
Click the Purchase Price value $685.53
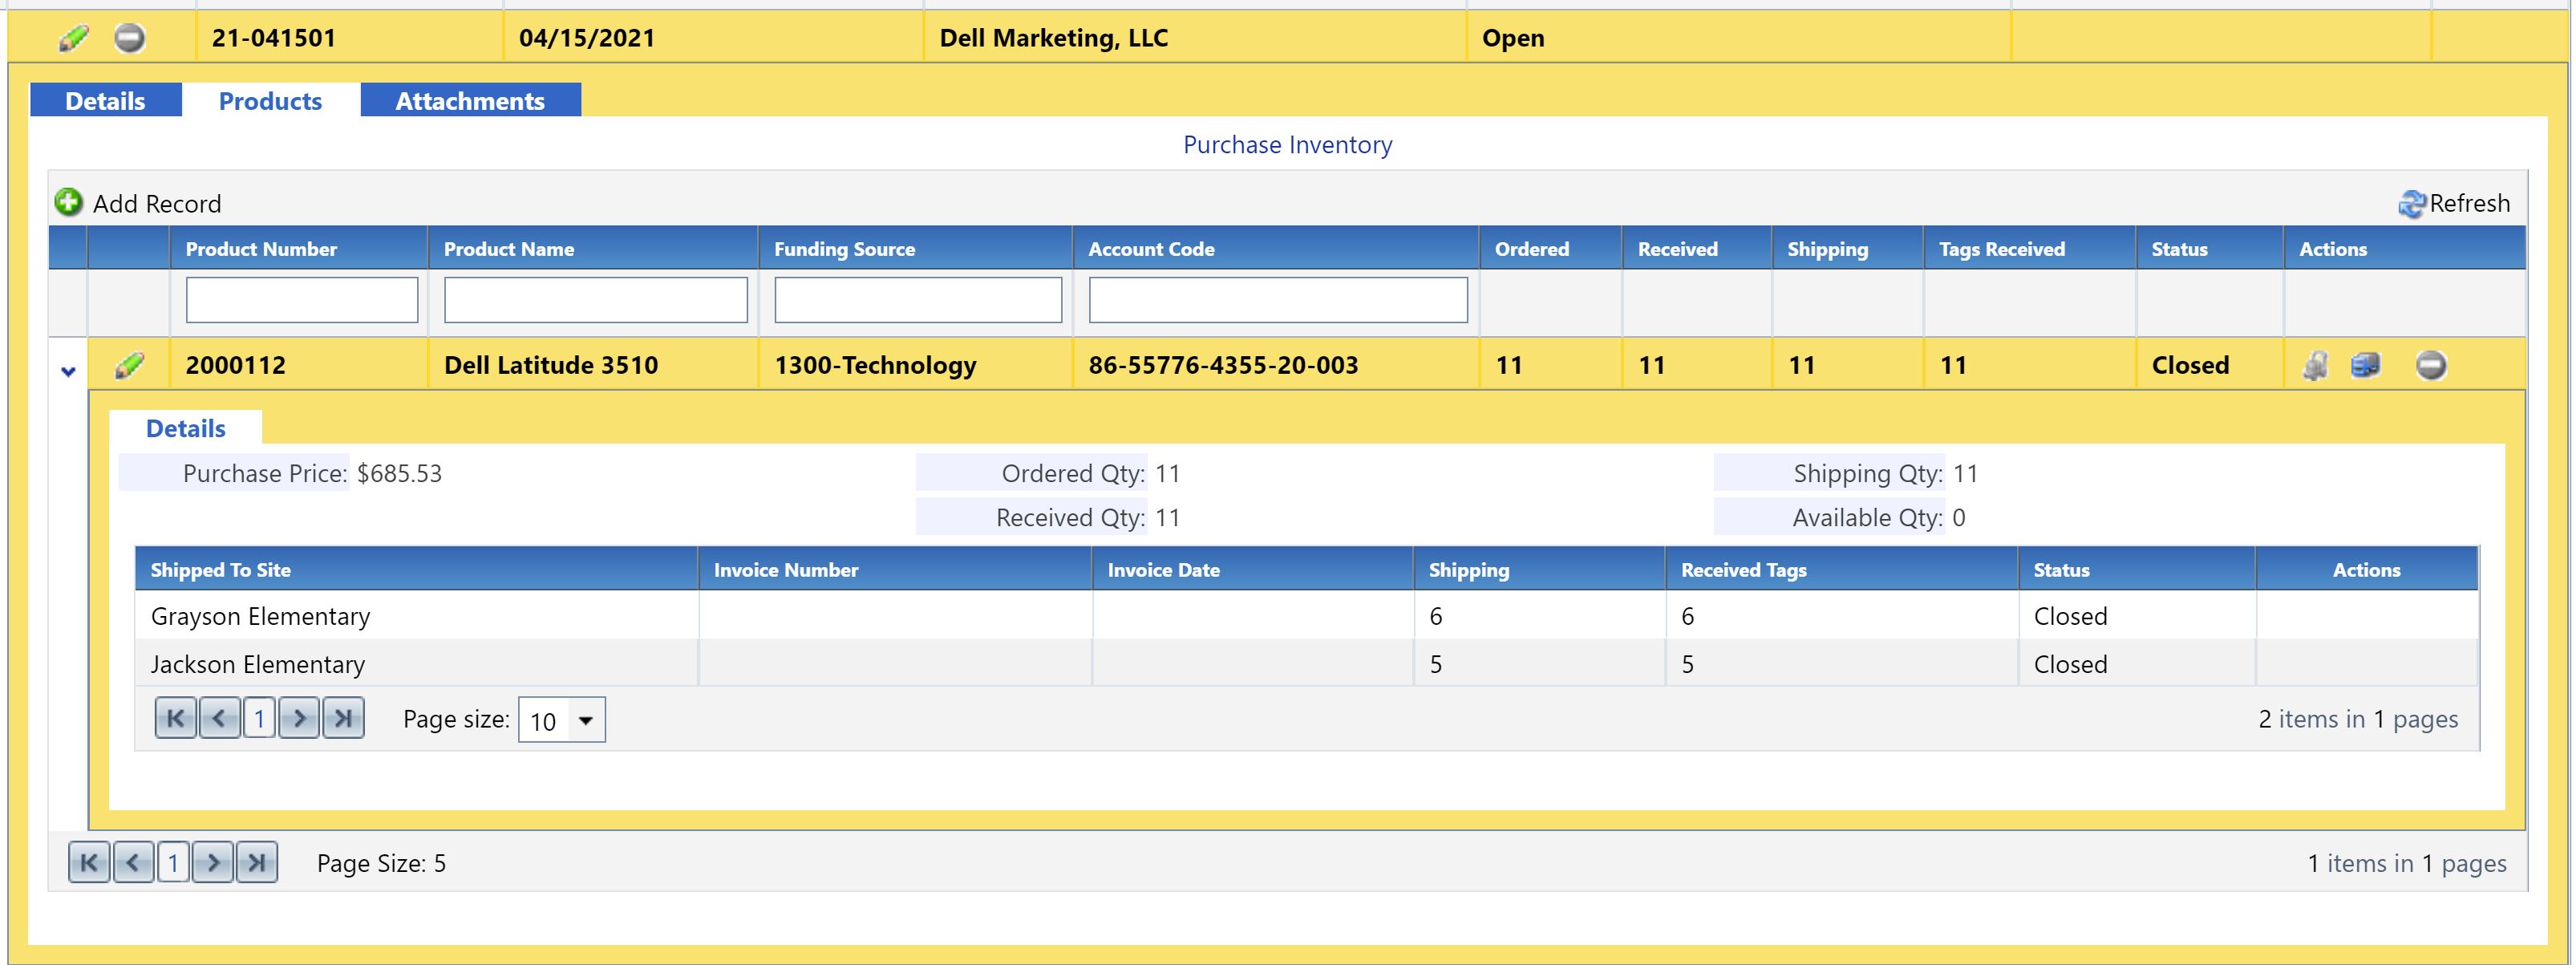click(x=399, y=473)
